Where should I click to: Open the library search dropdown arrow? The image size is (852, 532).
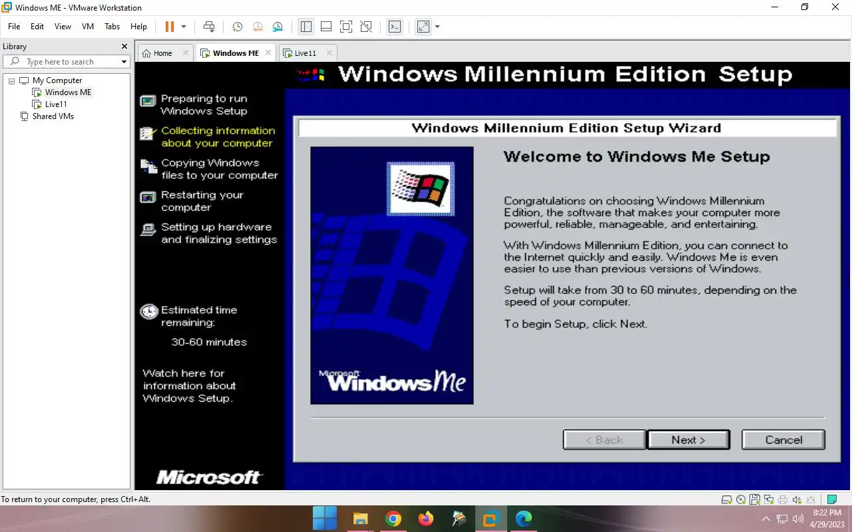coord(124,62)
